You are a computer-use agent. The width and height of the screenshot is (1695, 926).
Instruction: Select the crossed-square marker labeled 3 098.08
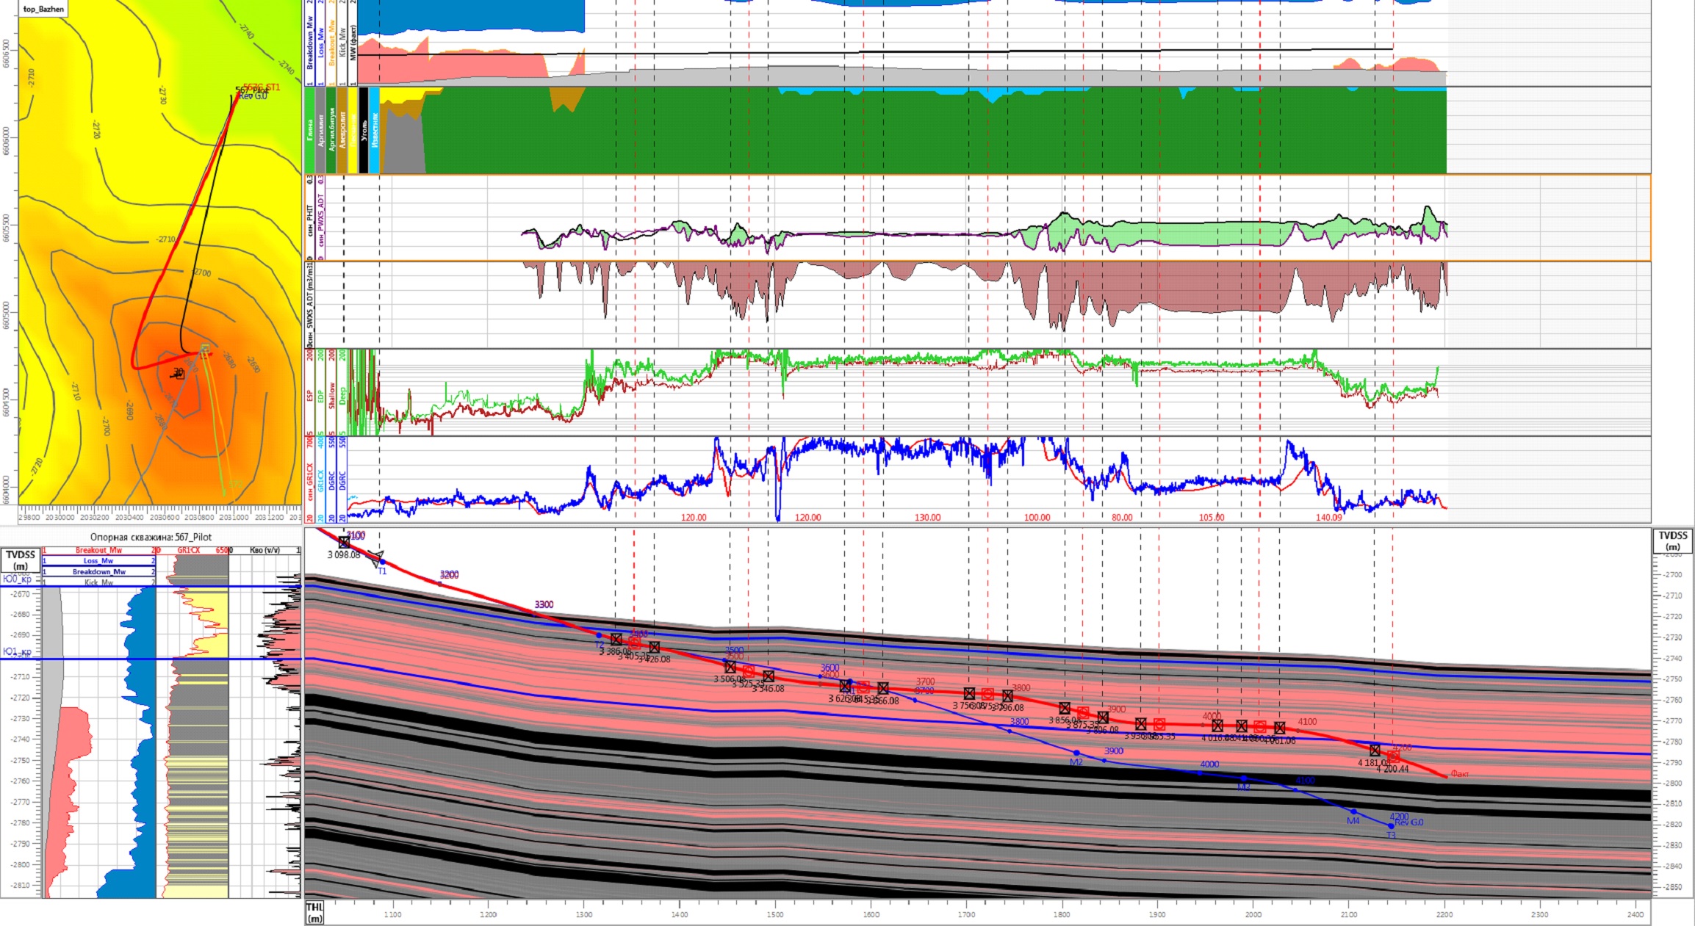coord(344,543)
